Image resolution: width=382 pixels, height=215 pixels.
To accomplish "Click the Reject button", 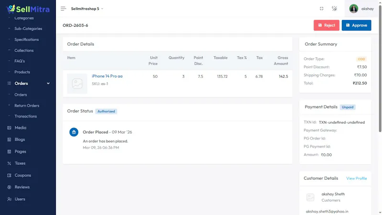I will [327, 25].
